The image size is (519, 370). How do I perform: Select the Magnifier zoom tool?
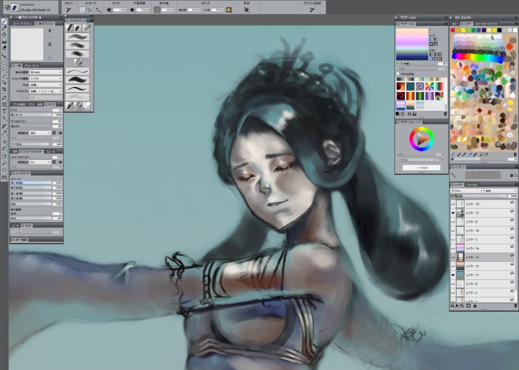click(5, 163)
